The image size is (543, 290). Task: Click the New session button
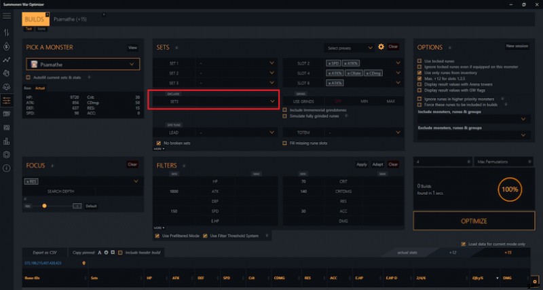click(x=517, y=46)
